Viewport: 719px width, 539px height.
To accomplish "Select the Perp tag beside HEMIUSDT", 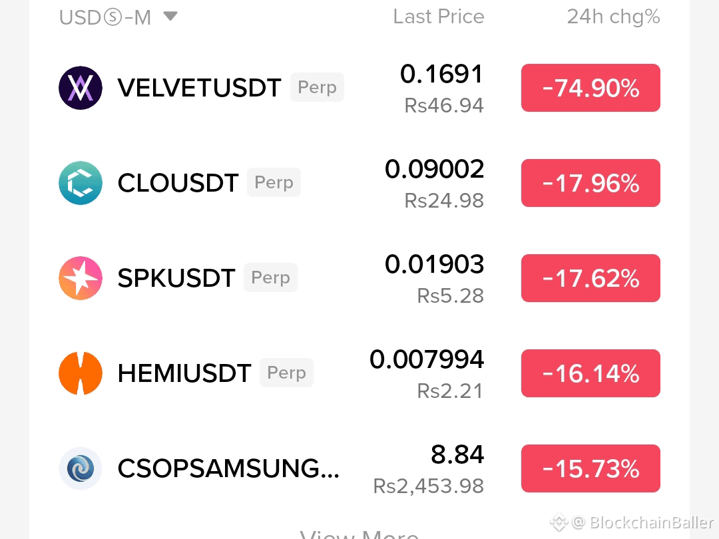I will point(286,373).
